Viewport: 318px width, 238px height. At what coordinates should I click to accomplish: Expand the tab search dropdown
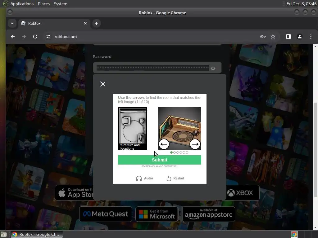[12, 23]
